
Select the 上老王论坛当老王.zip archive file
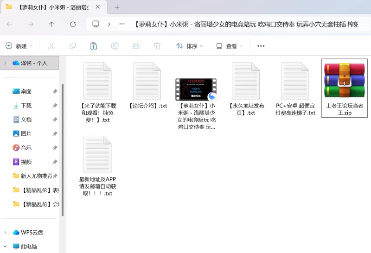point(344,88)
